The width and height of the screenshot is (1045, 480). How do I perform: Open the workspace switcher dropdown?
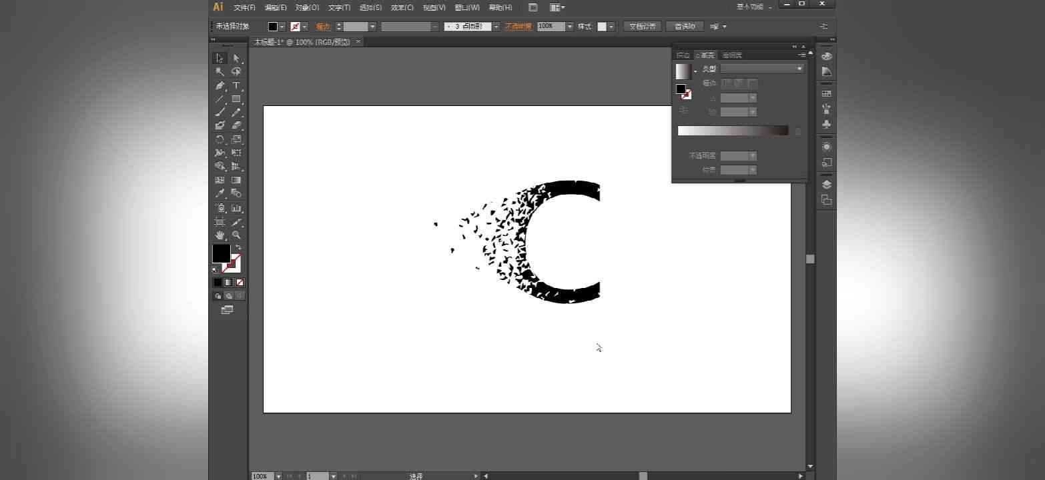754,7
